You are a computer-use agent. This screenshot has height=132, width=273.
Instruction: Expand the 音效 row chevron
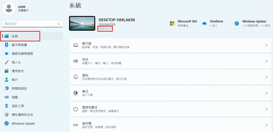click(x=266, y=61)
